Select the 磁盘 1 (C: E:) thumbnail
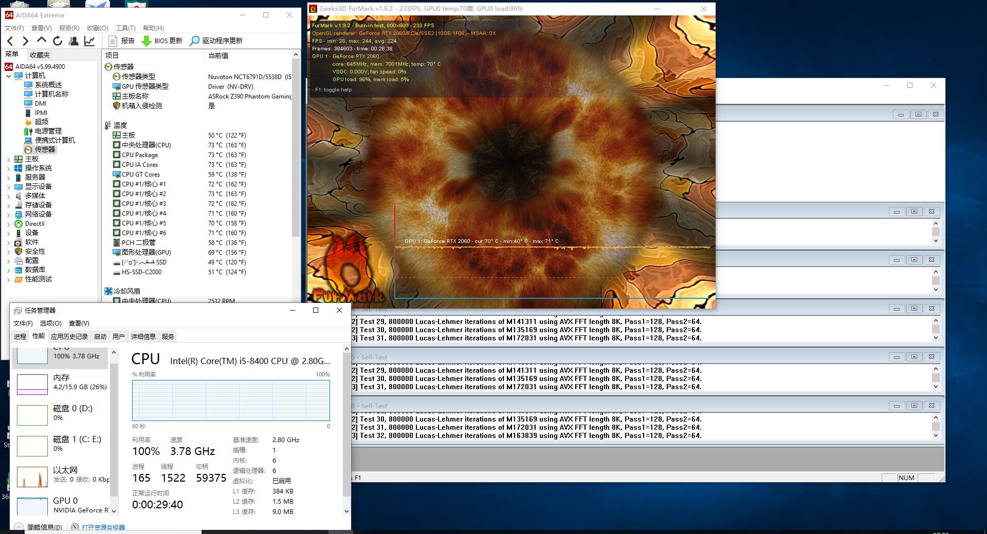 [x=32, y=446]
